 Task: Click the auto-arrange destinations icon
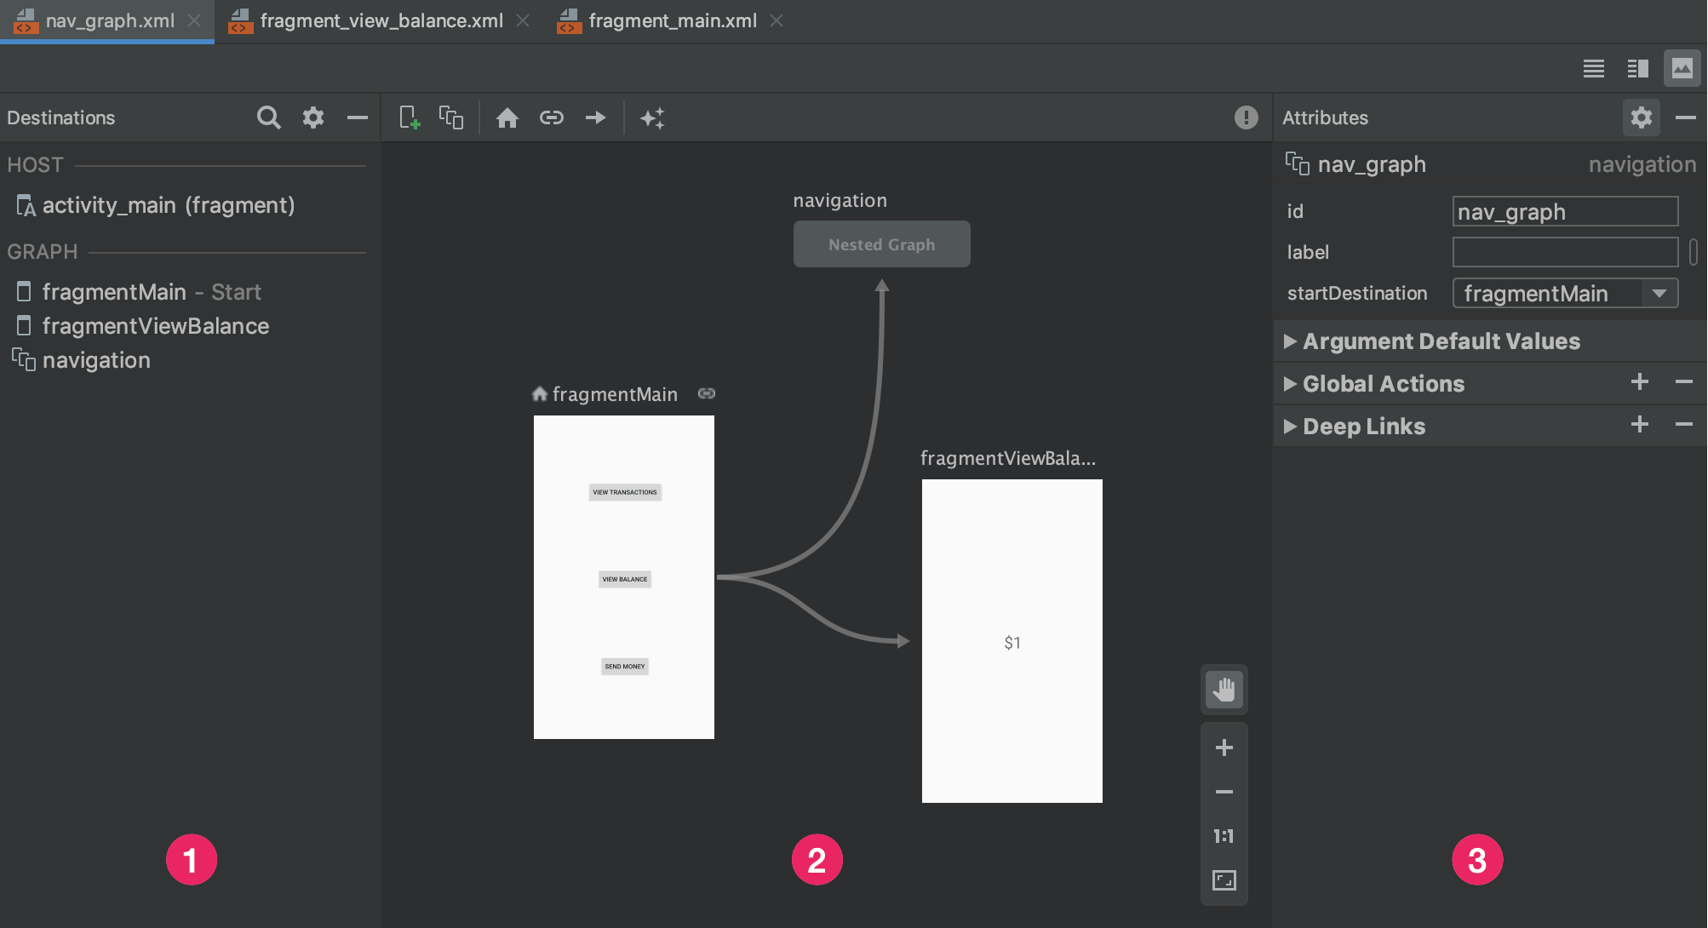[x=654, y=117]
